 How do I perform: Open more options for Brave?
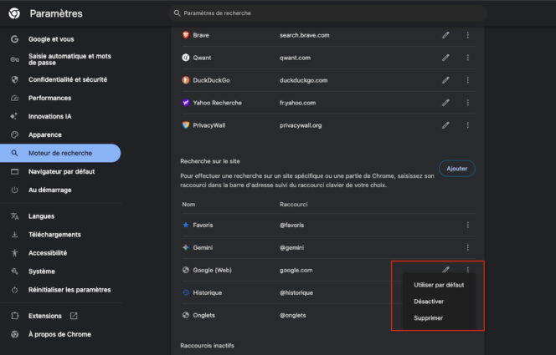pos(468,35)
